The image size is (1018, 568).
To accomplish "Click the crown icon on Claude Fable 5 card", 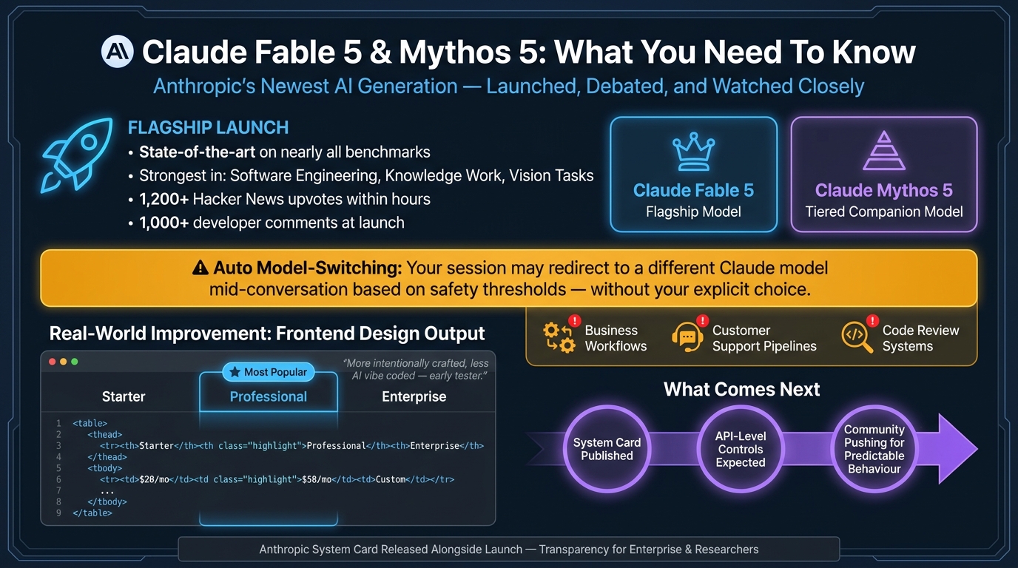I will pyautogui.click(x=693, y=152).
